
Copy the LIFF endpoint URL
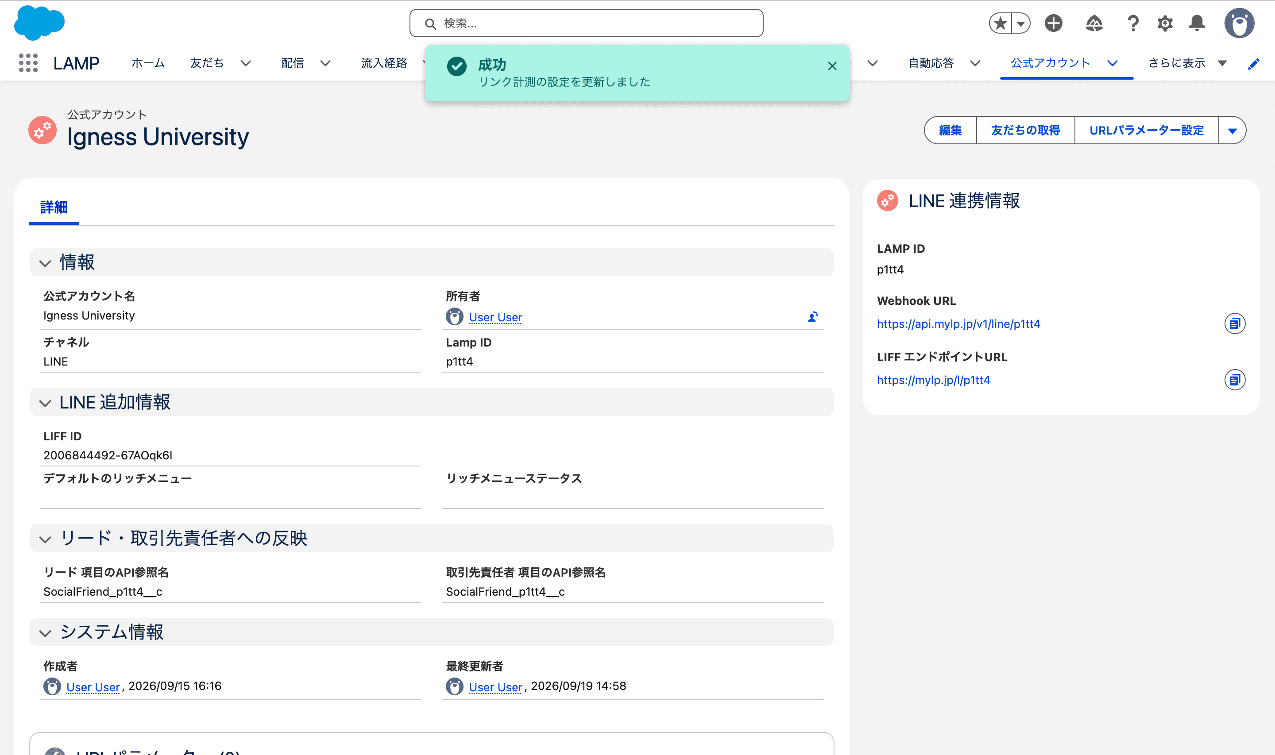[x=1234, y=380]
